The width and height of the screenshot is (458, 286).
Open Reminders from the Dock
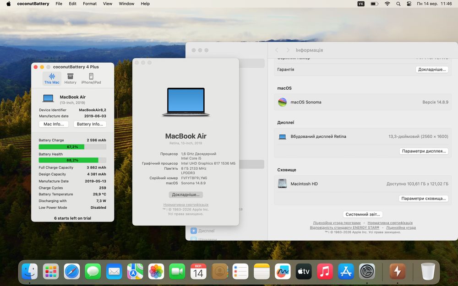[x=240, y=271]
